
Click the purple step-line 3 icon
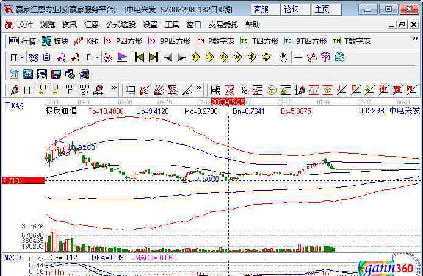pos(60,57)
